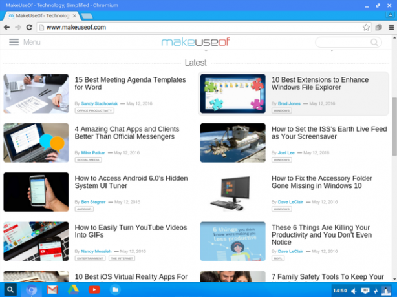Open Google Drive from the shelf

(73, 290)
